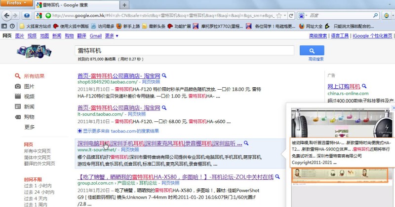Open bookmarks star icon on bookmarks bar
The image size is (395, 207).
click(4, 26)
